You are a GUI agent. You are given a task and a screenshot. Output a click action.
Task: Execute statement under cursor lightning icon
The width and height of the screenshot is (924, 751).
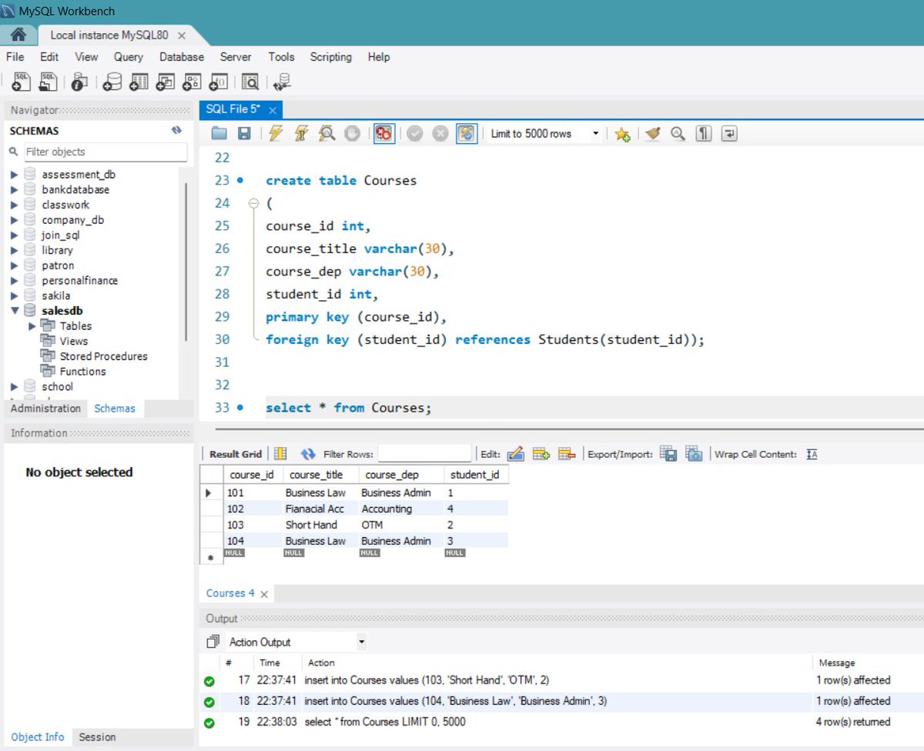(x=301, y=134)
